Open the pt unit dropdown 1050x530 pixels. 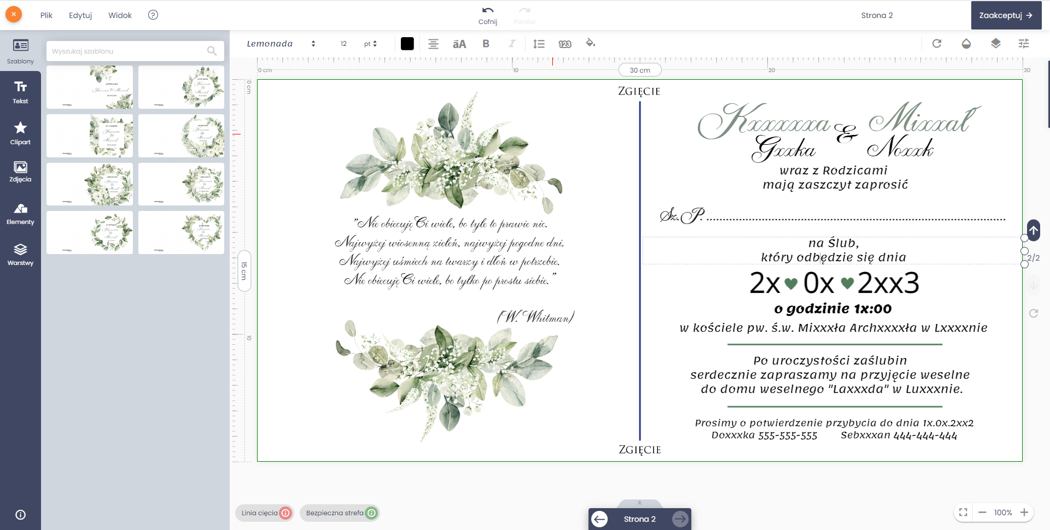(370, 44)
